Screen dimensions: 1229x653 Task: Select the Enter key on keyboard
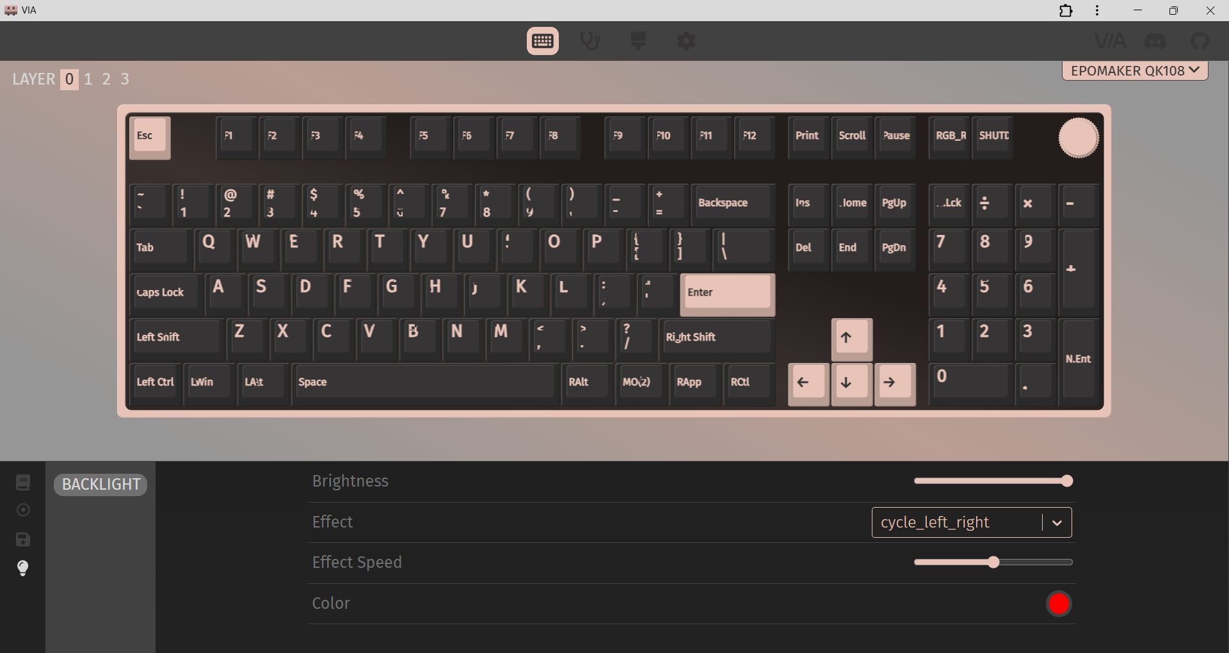[x=727, y=294]
